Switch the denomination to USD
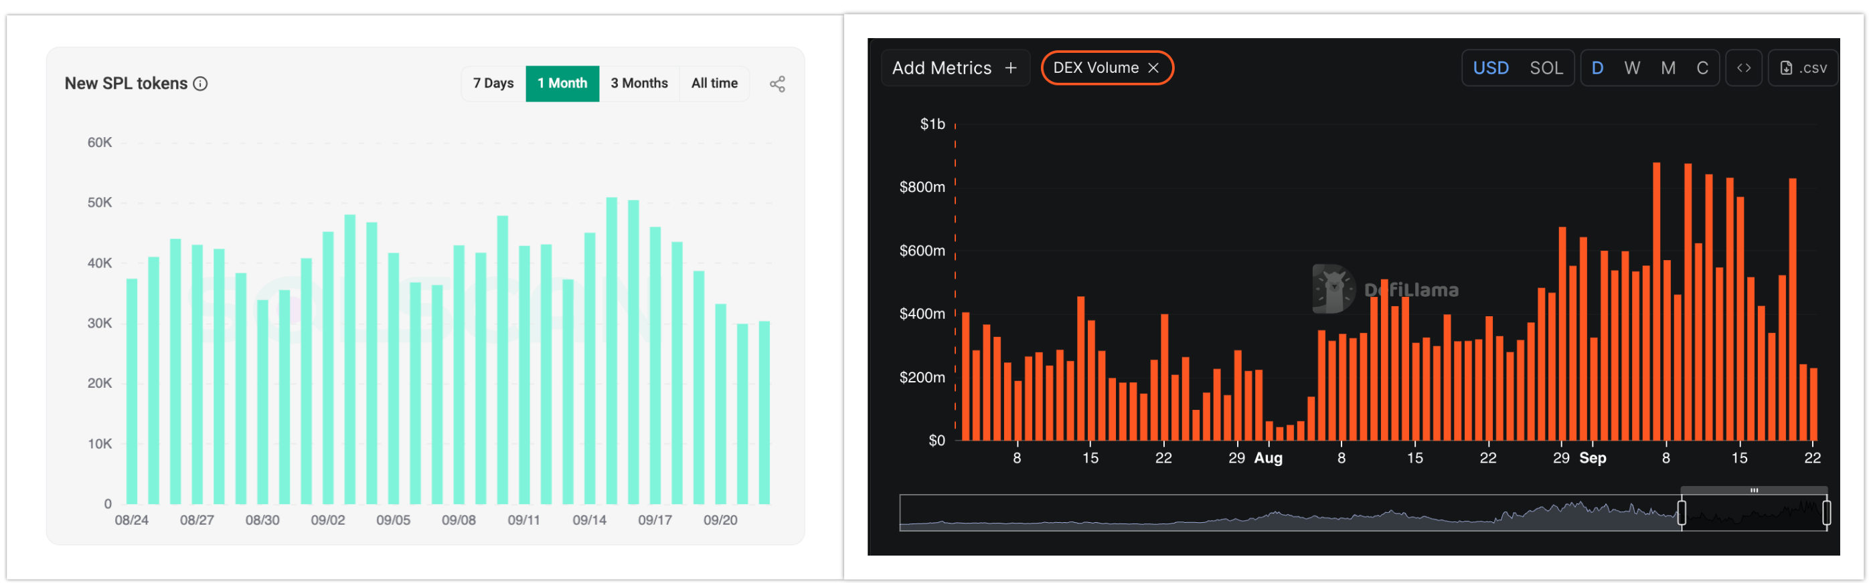This screenshot has width=1871, height=583. 1490,68
